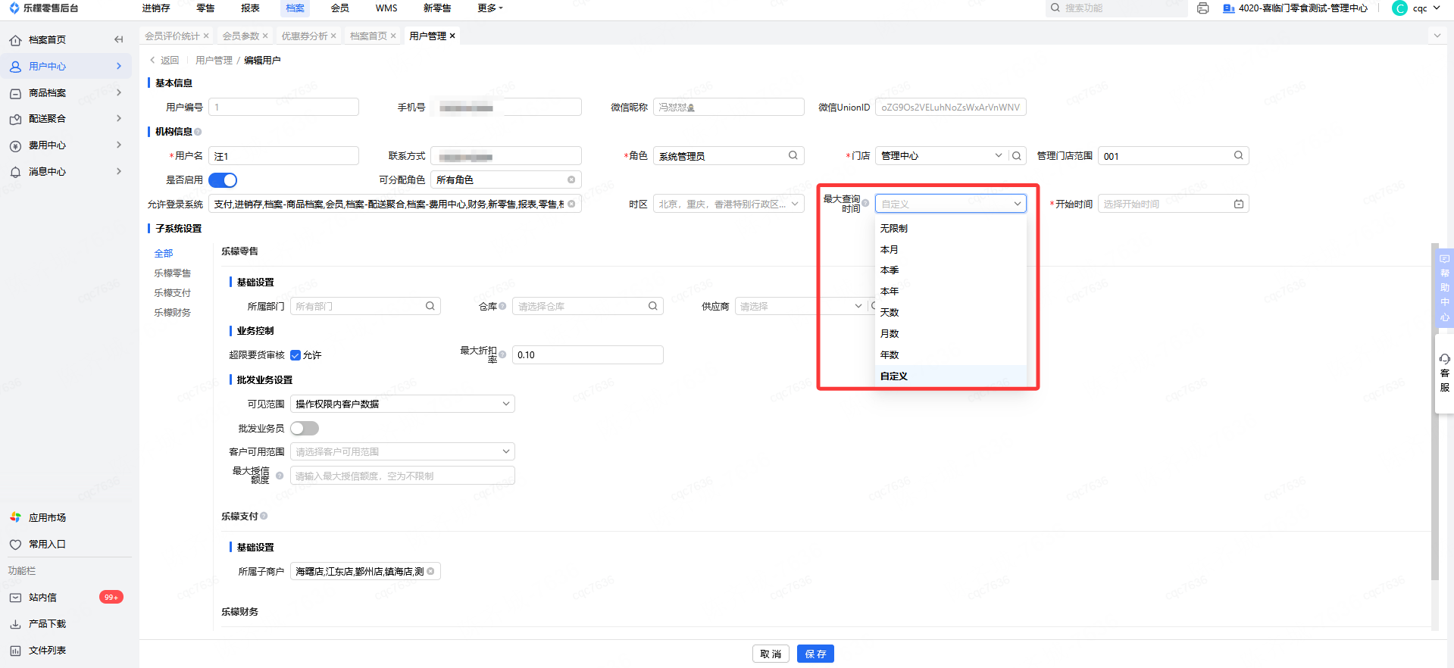Viewport: 1454px width, 668px height.
Task: Open calendar icon in start time field
Action: [1239, 204]
